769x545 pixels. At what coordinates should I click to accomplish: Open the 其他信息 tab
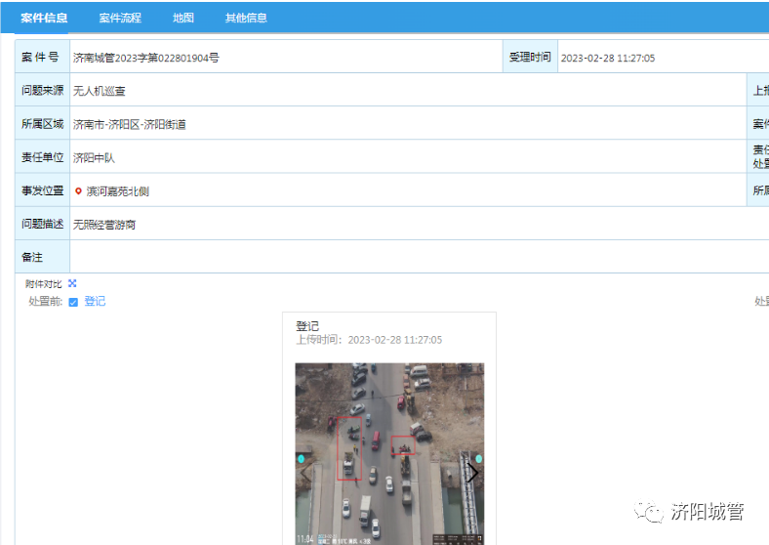click(x=246, y=18)
